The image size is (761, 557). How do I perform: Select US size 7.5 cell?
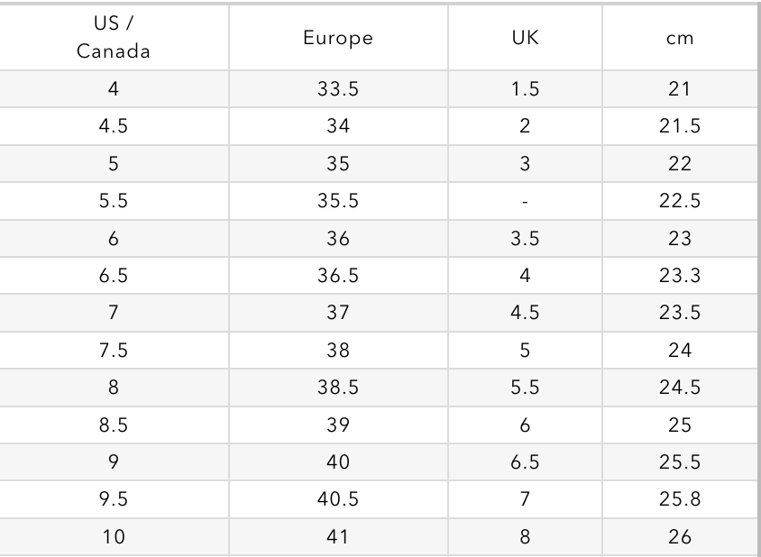114,351
